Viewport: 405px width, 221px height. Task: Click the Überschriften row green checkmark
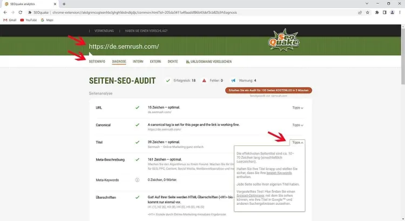tap(137, 197)
